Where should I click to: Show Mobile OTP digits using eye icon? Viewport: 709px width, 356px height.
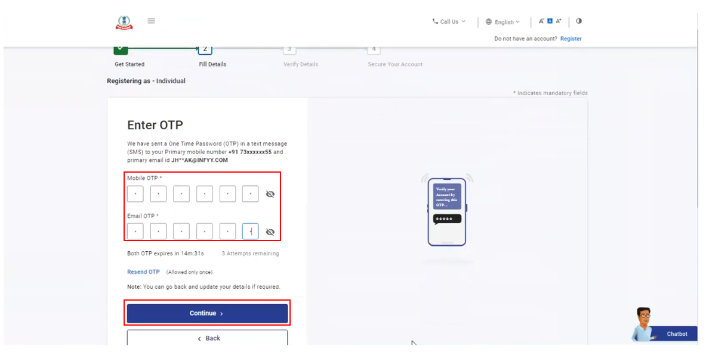point(270,194)
